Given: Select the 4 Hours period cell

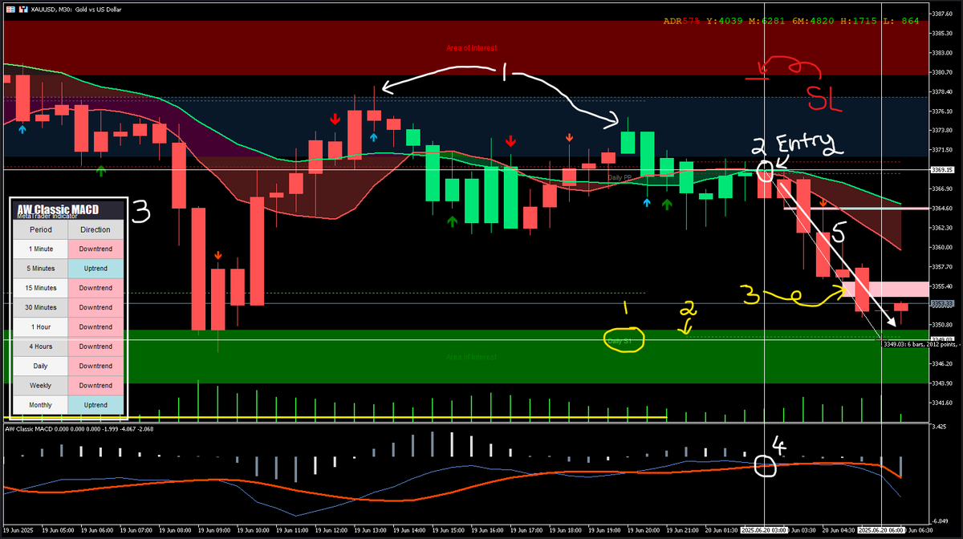Looking at the screenshot, I should pyautogui.click(x=41, y=346).
